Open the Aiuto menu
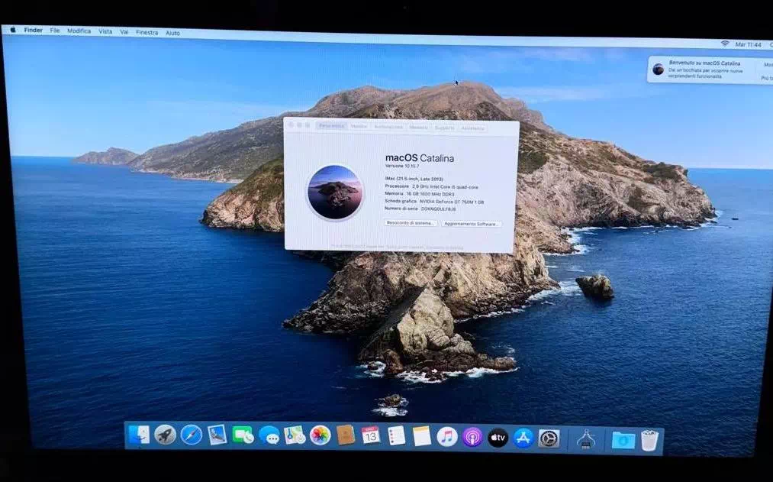773x482 pixels. (x=172, y=33)
